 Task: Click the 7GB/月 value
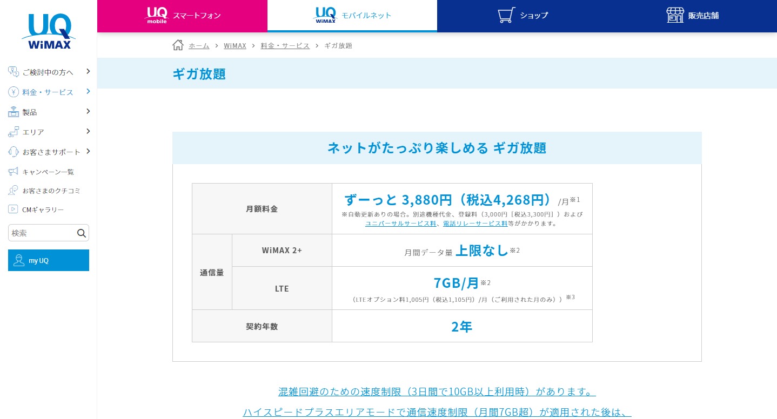(x=456, y=282)
